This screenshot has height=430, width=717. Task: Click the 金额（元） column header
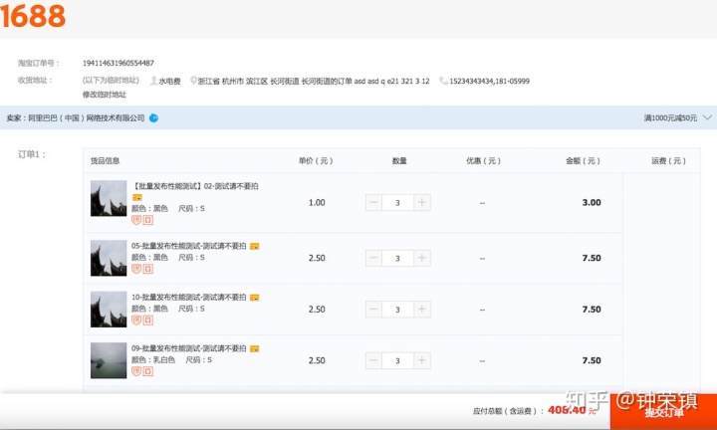point(583,161)
